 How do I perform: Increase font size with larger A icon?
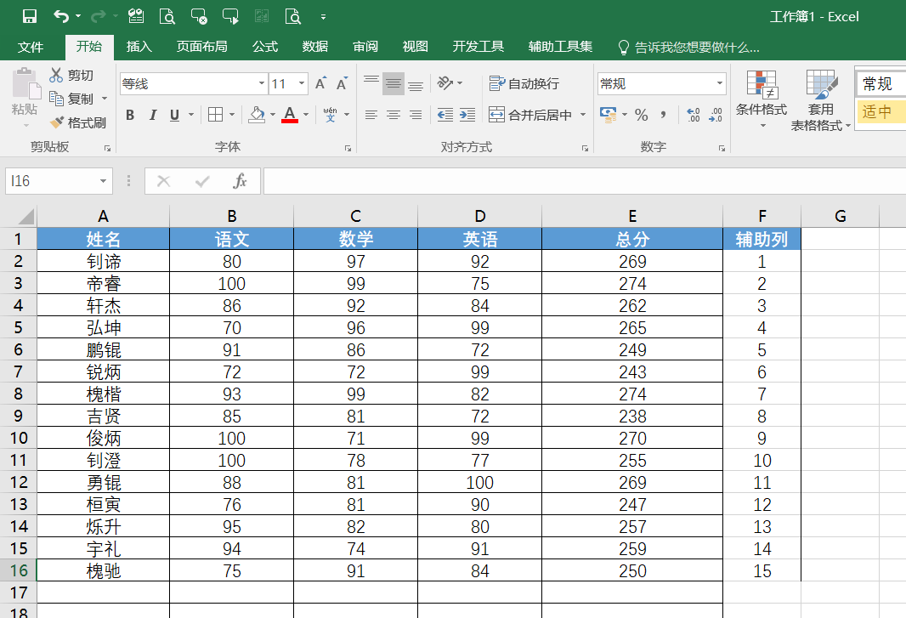(x=320, y=84)
